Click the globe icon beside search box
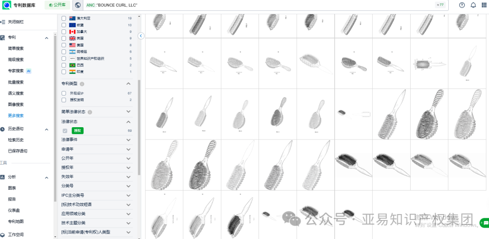The image size is (489, 239). coord(78,5)
